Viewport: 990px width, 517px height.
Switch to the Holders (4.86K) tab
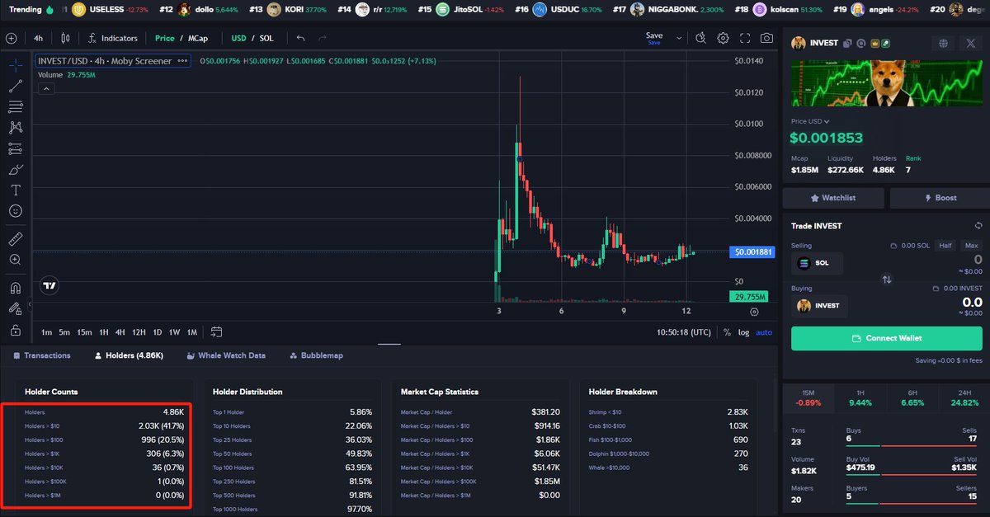point(129,355)
